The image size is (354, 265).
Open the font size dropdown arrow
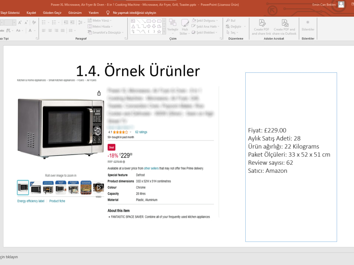14,22
